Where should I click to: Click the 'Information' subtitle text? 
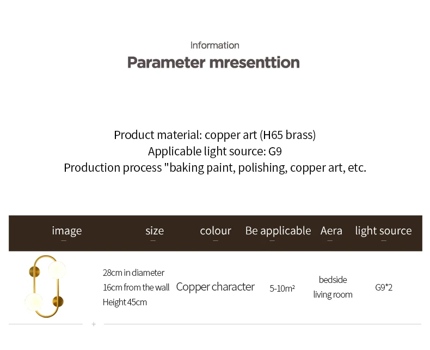(x=214, y=45)
